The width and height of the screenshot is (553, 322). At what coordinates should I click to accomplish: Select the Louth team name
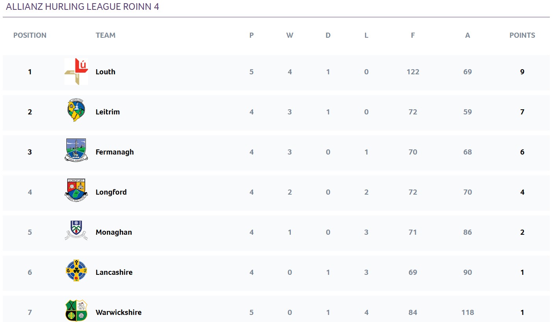tap(105, 72)
